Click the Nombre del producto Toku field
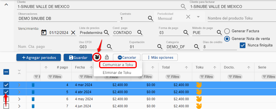Image resolution: width=276 pixels, height=109 pixels. click(241, 18)
